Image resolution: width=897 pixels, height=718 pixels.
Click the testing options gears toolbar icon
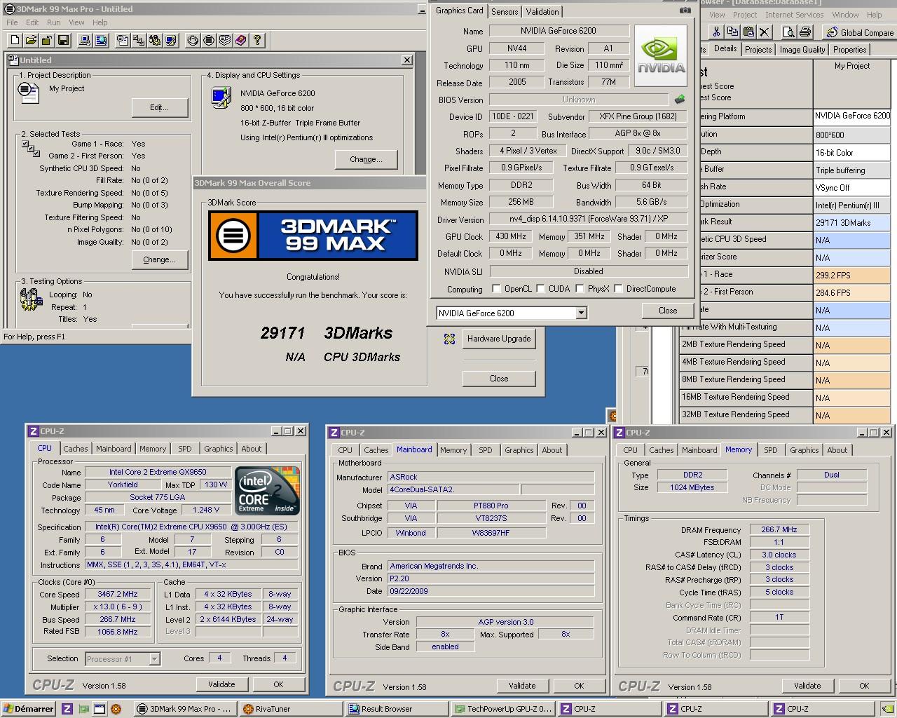point(155,41)
